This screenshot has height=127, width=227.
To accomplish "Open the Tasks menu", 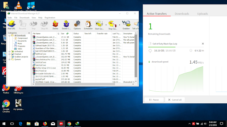I will (10, 18).
